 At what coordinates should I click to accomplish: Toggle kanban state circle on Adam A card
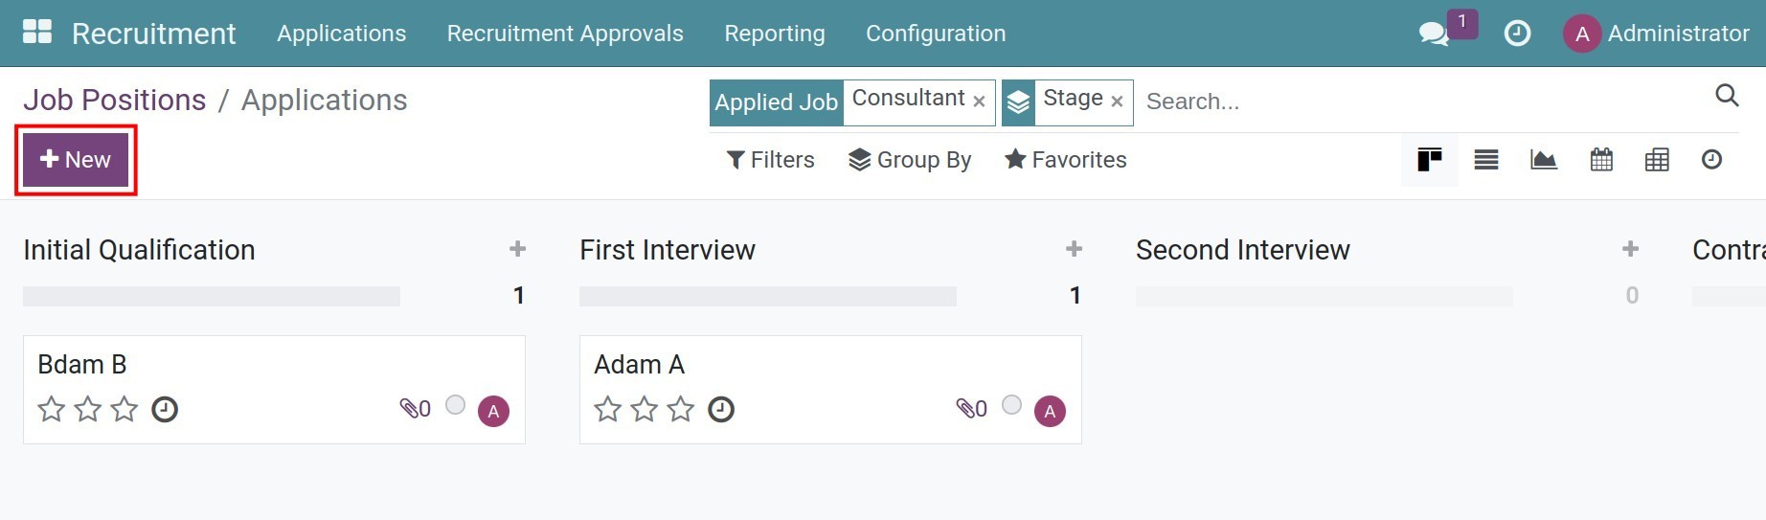click(1011, 405)
